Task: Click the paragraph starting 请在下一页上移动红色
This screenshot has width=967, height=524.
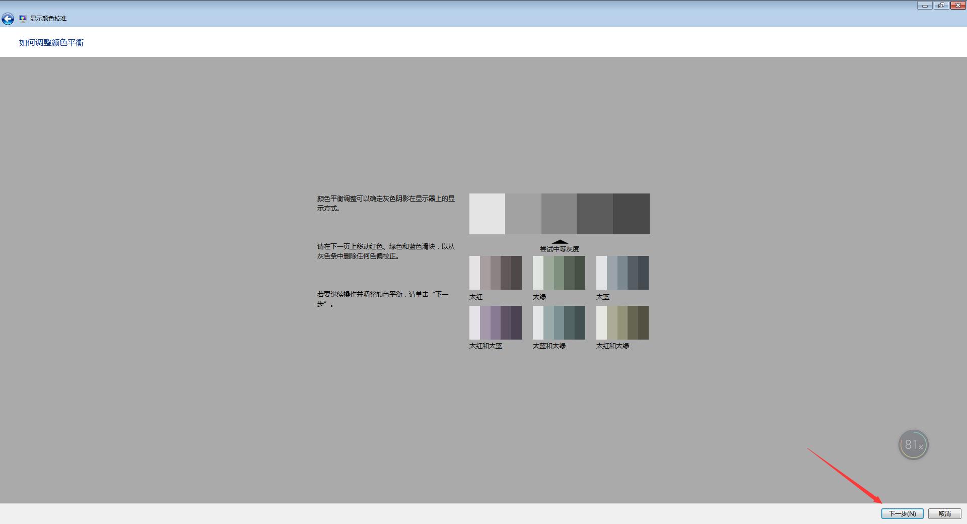Action: click(x=386, y=251)
